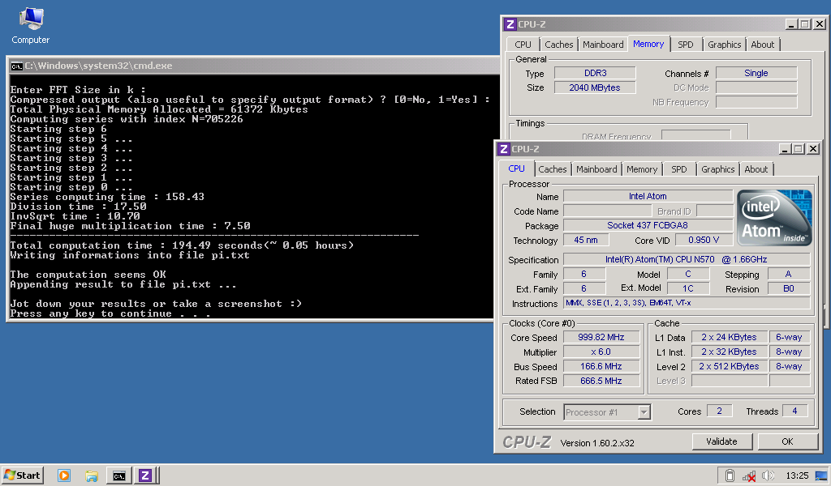Click the Name field showing Intel Atom
This screenshot has width=831, height=486.
point(648,196)
